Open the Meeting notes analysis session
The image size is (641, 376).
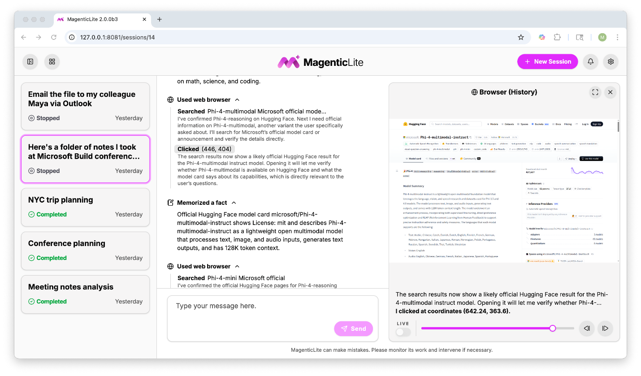click(85, 294)
